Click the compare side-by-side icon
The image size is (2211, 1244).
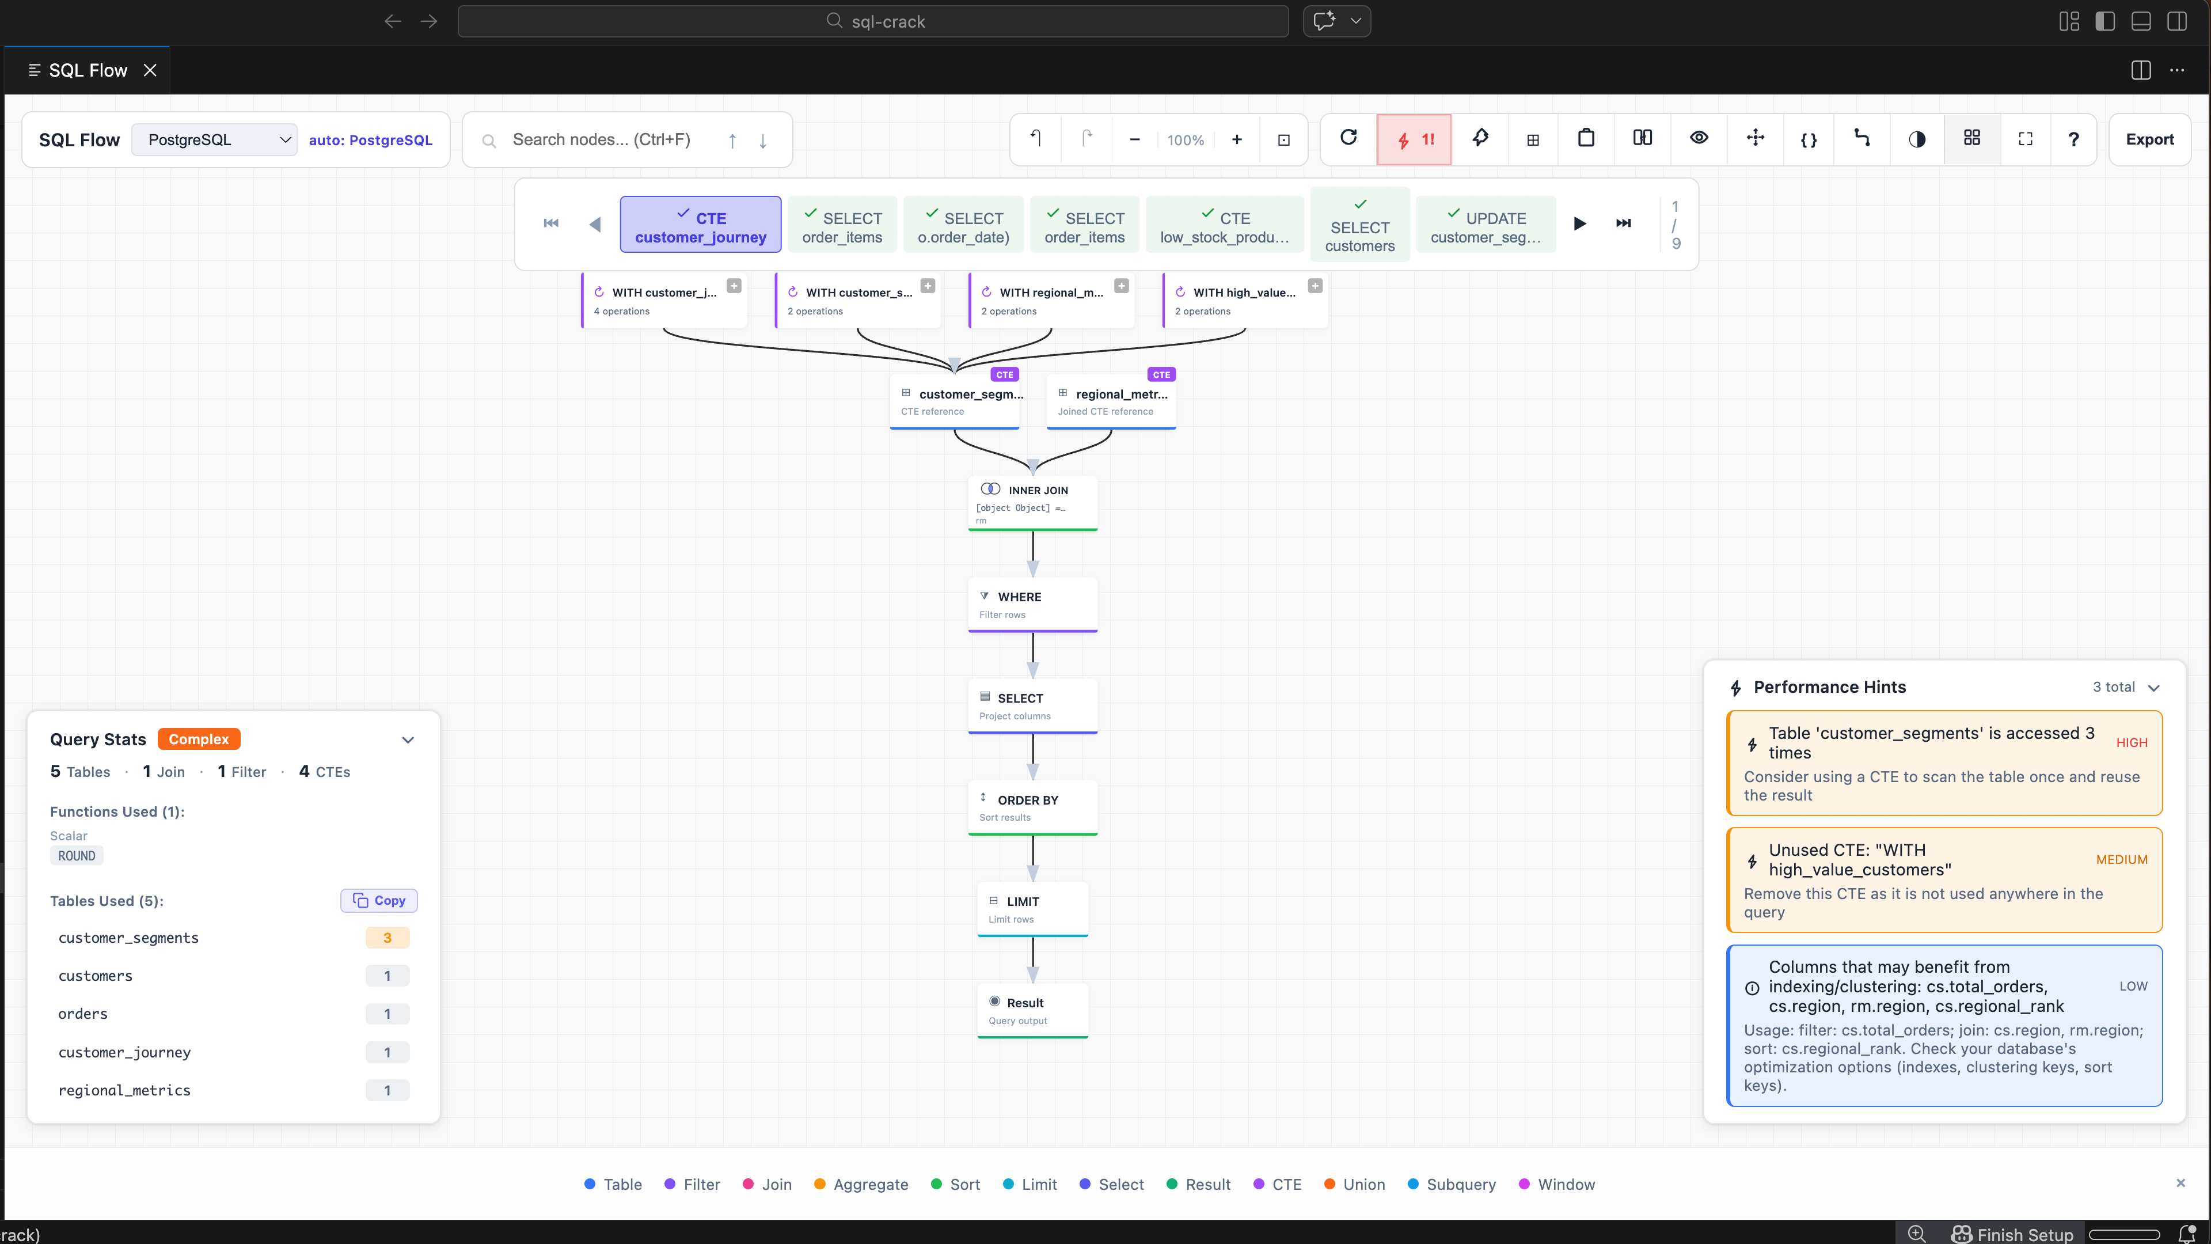pos(1642,138)
